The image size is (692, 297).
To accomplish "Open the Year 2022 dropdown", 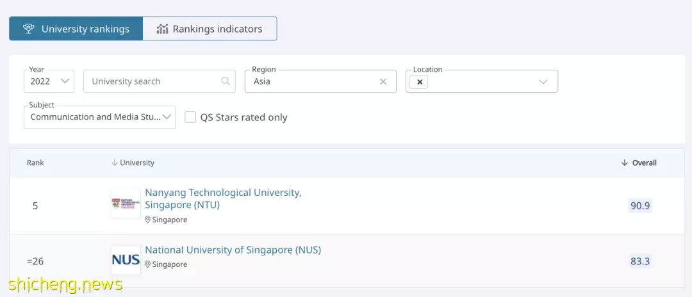I will click(x=49, y=81).
